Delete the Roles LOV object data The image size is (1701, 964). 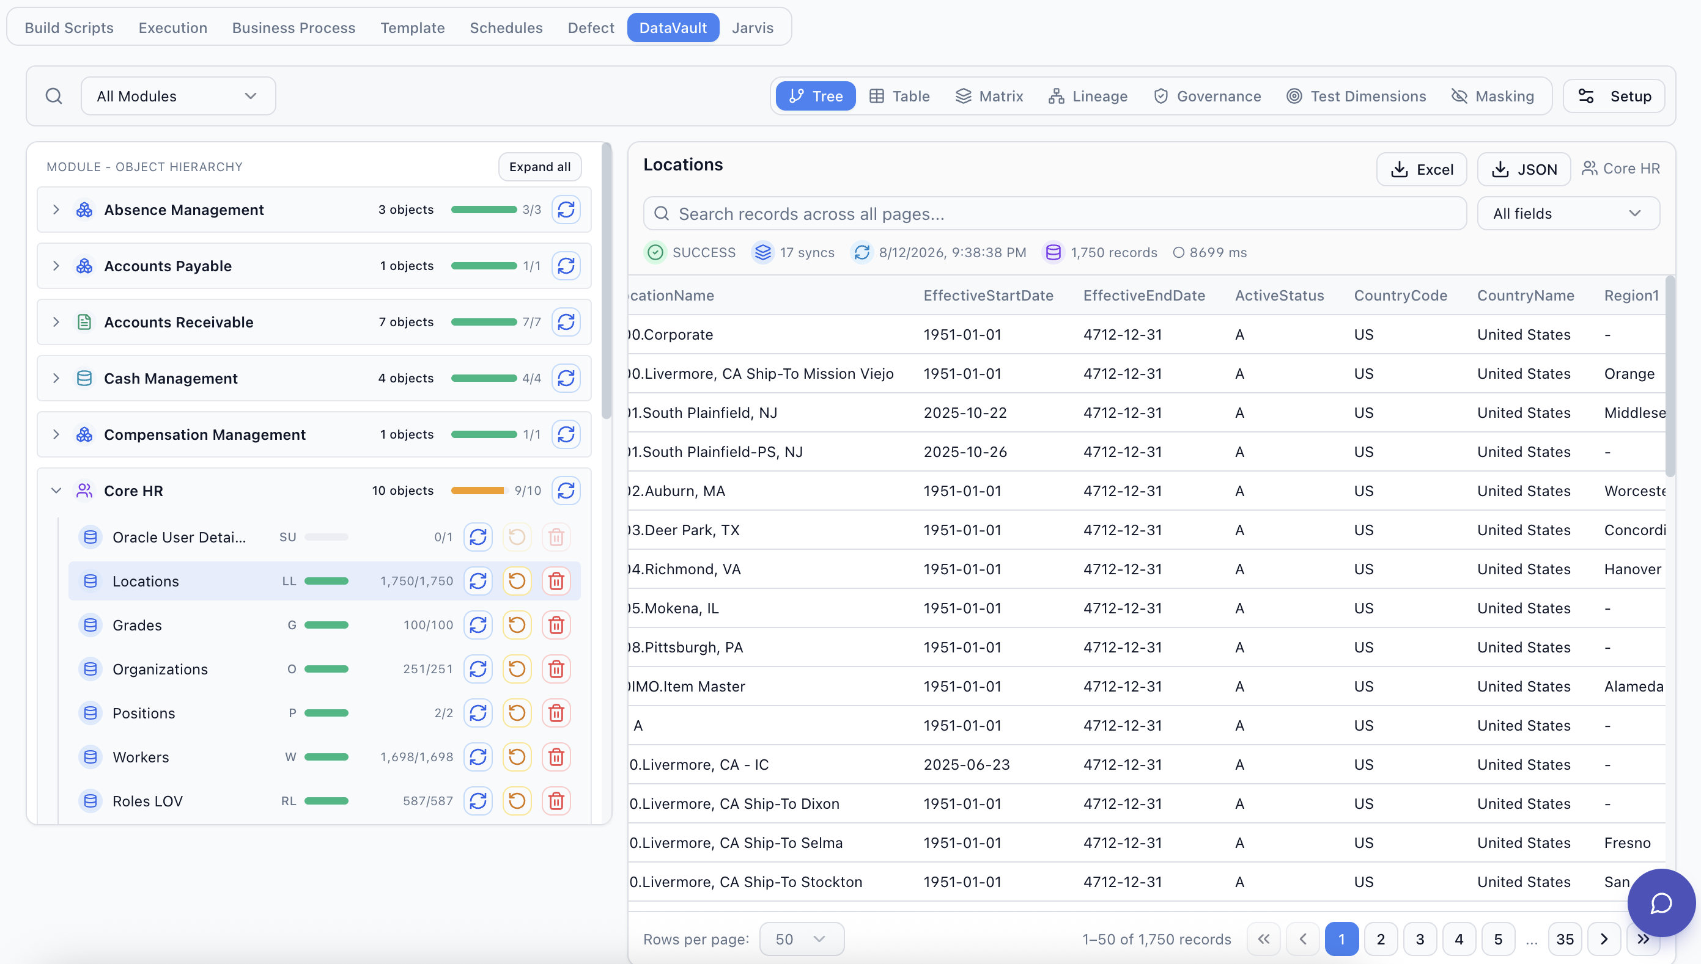point(556,801)
